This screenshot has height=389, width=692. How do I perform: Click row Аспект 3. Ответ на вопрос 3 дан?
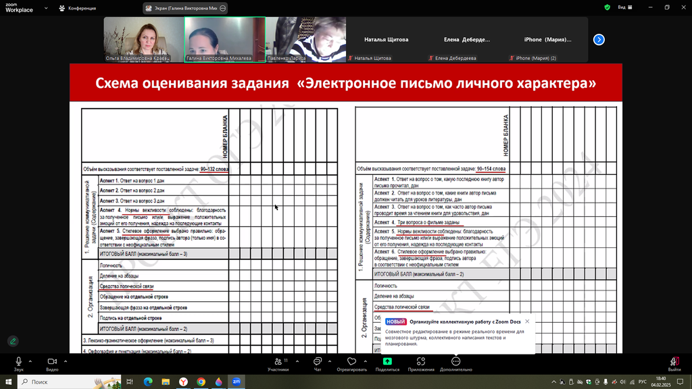164,201
